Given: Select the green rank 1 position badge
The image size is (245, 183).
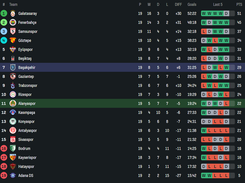Looking at the screenshot, I should click(4, 13).
